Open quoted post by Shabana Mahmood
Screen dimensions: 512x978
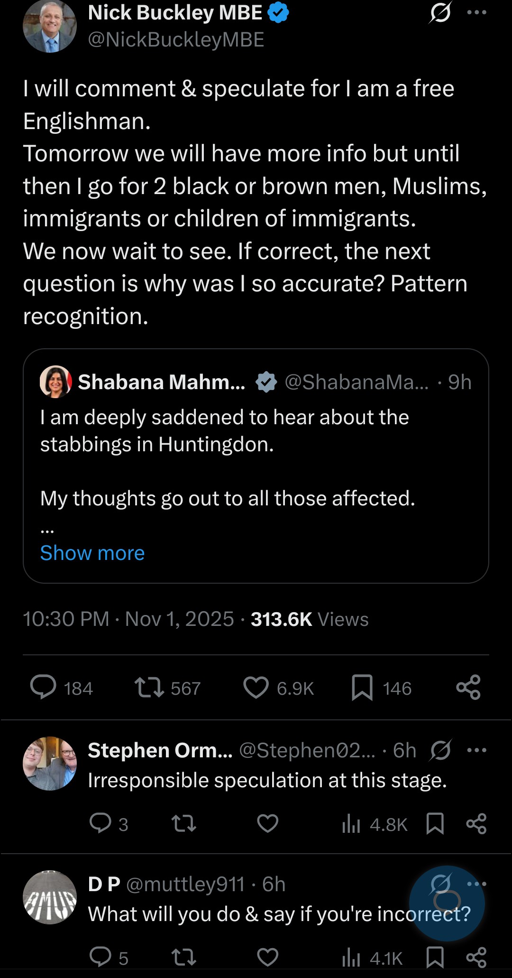pos(256,456)
